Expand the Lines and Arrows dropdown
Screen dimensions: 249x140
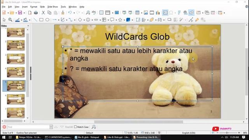tap(59, 20)
